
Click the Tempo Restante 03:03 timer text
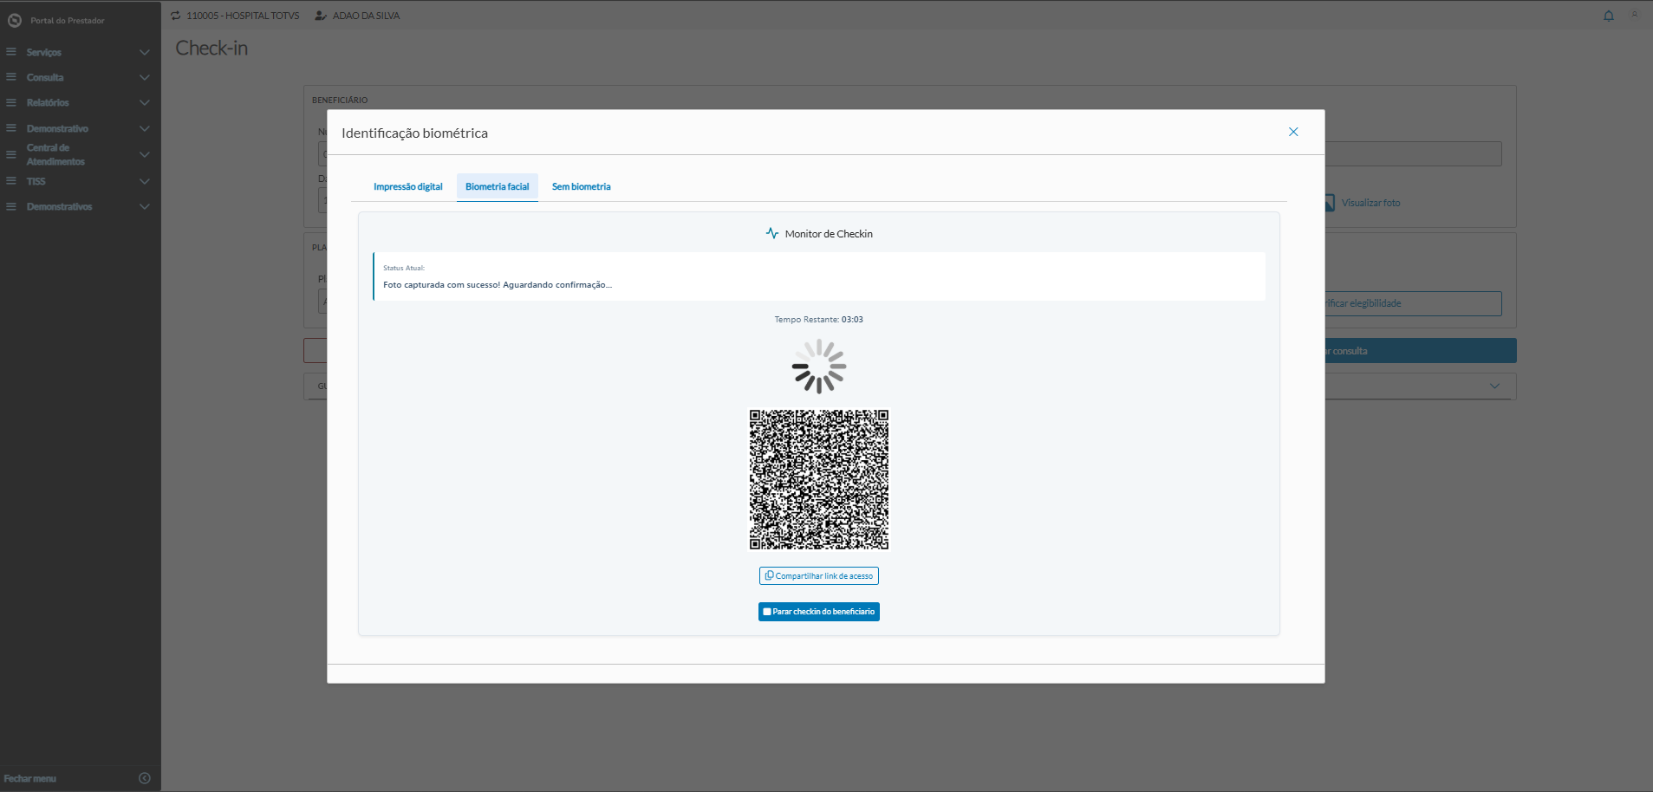(819, 320)
